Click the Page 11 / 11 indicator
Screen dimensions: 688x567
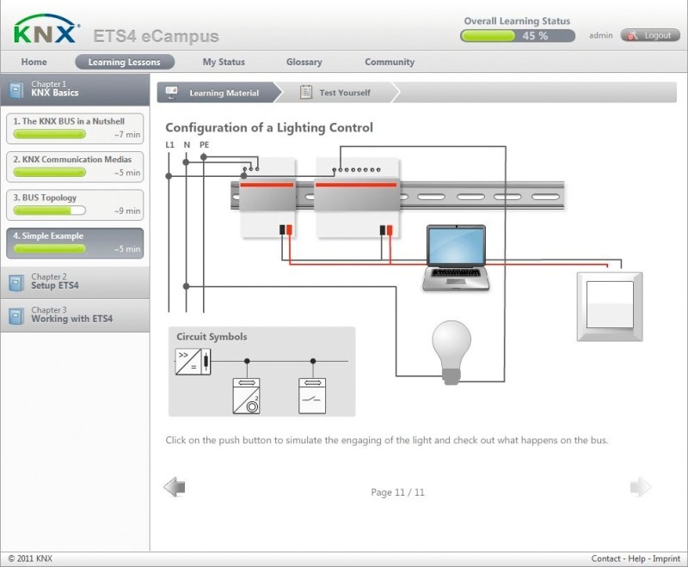[397, 492]
